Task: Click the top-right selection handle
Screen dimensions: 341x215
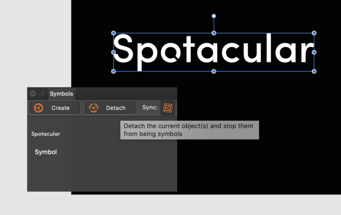Action: [x=314, y=33]
